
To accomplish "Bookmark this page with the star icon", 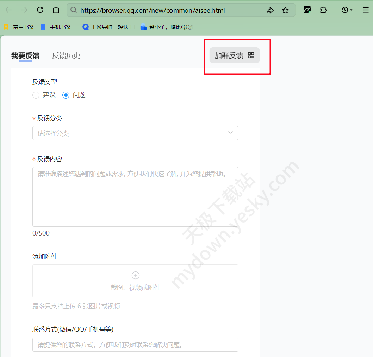I will pos(285,10).
